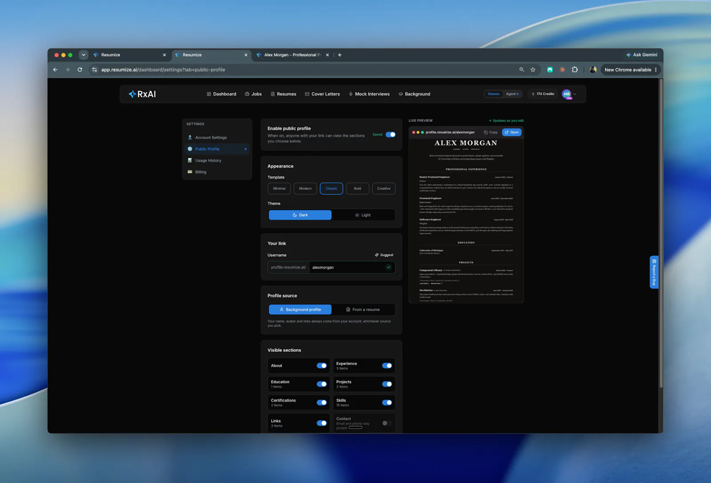This screenshot has height=483, width=711.
Task: Open the Chrome profile avatar
Action: 593,70
